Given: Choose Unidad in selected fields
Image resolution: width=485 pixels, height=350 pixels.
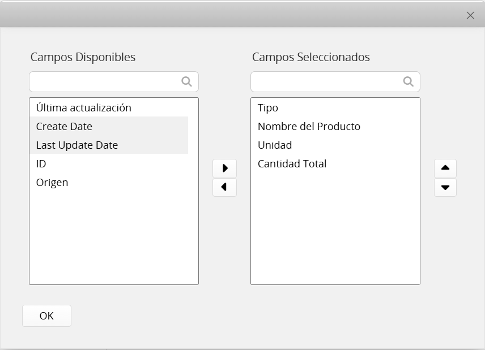Looking at the screenshot, I should coord(335,145).
